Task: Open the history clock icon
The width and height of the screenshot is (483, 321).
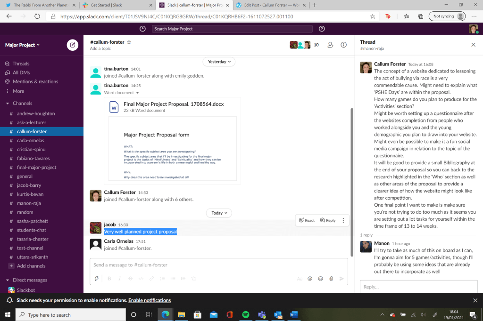Action: (x=143, y=29)
